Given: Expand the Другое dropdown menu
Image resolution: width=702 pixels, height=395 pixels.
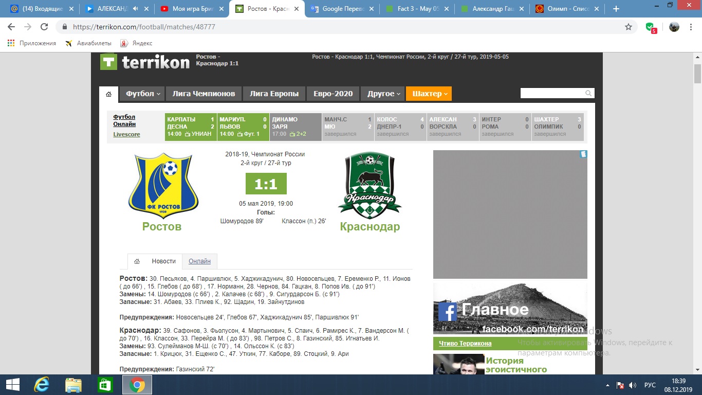Looking at the screenshot, I should pos(383,94).
